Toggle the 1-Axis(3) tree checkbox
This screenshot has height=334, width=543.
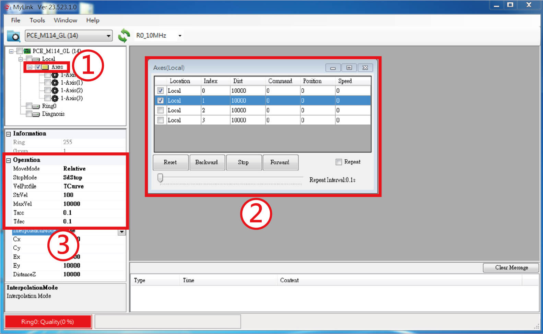(x=47, y=99)
